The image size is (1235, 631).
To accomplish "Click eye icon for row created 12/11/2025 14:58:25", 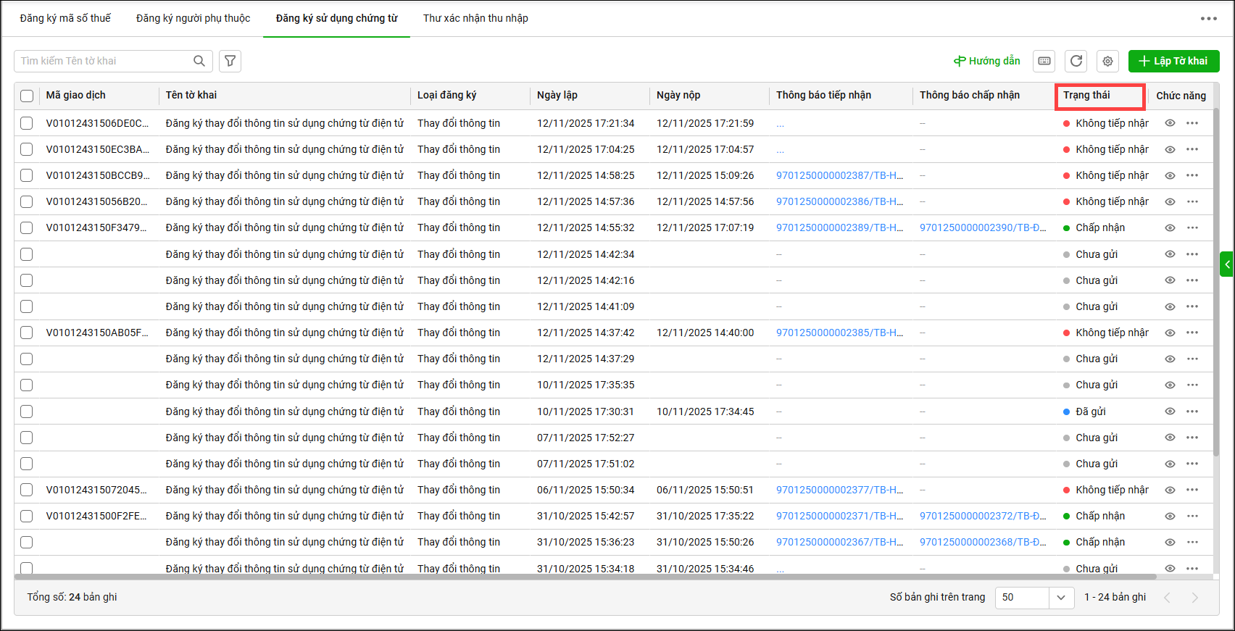I will (x=1170, y=175).
